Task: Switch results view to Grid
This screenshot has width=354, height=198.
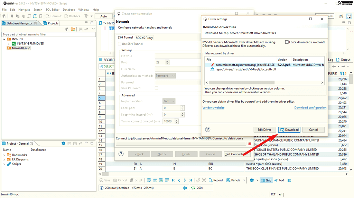Action: pyautogui.click(x=266, y=180)
